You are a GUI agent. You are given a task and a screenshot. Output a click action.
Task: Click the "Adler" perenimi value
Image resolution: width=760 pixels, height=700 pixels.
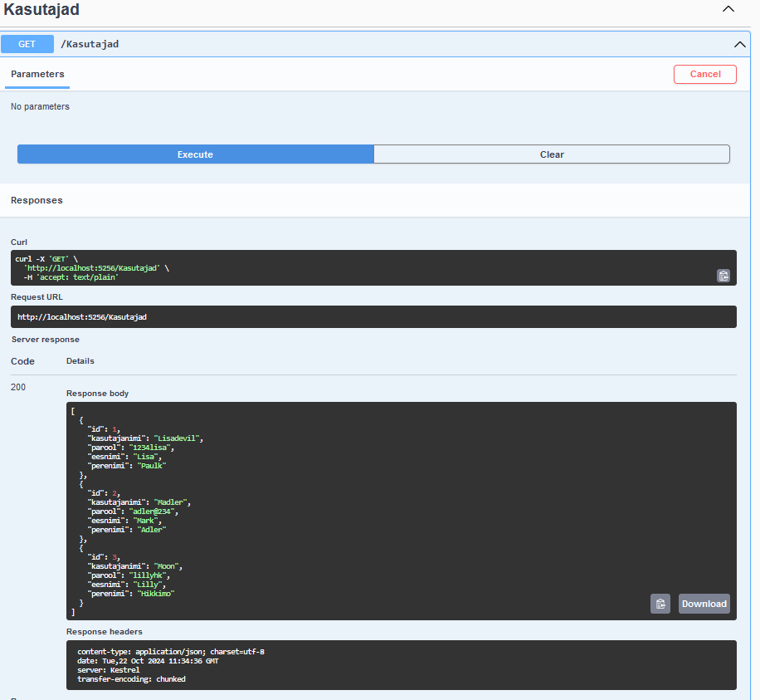point(152,529)
